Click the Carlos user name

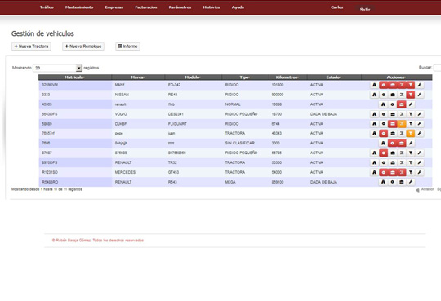337,7
